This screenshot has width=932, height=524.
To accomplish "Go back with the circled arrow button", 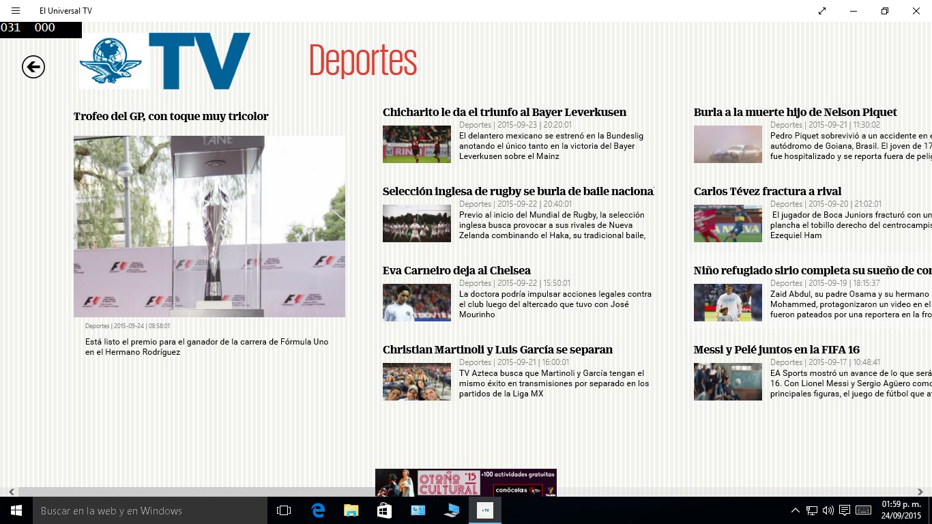I will coord(33,67).
